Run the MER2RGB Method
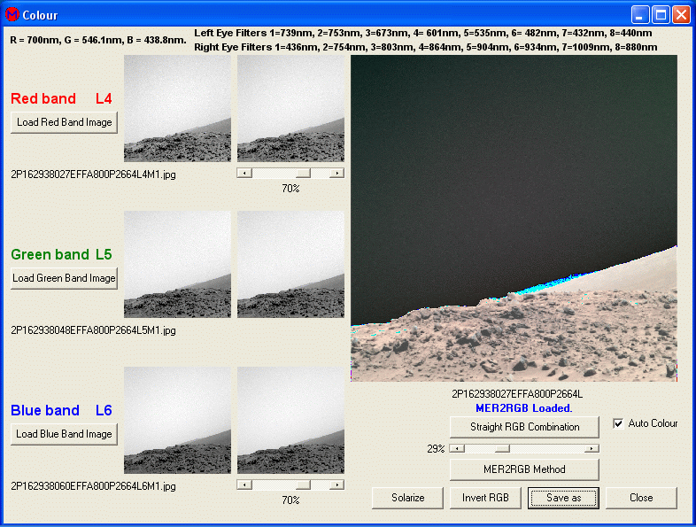Viewport: 696px width, 527px height. pyautogui.click(x=525, y=469)
